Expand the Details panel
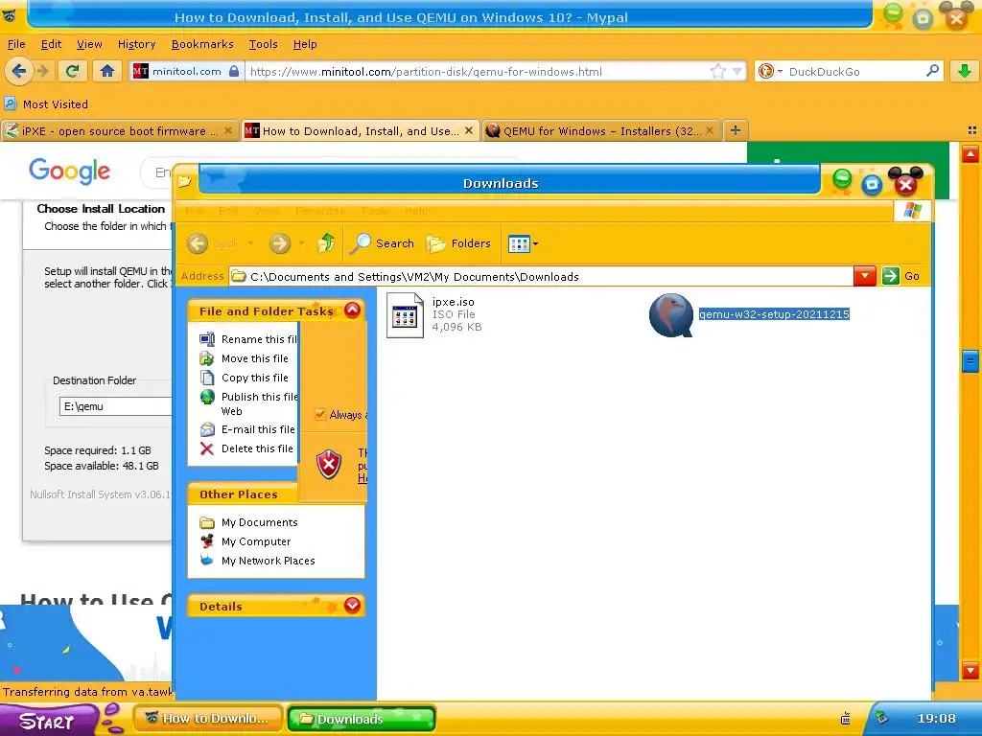 [353, 606]
